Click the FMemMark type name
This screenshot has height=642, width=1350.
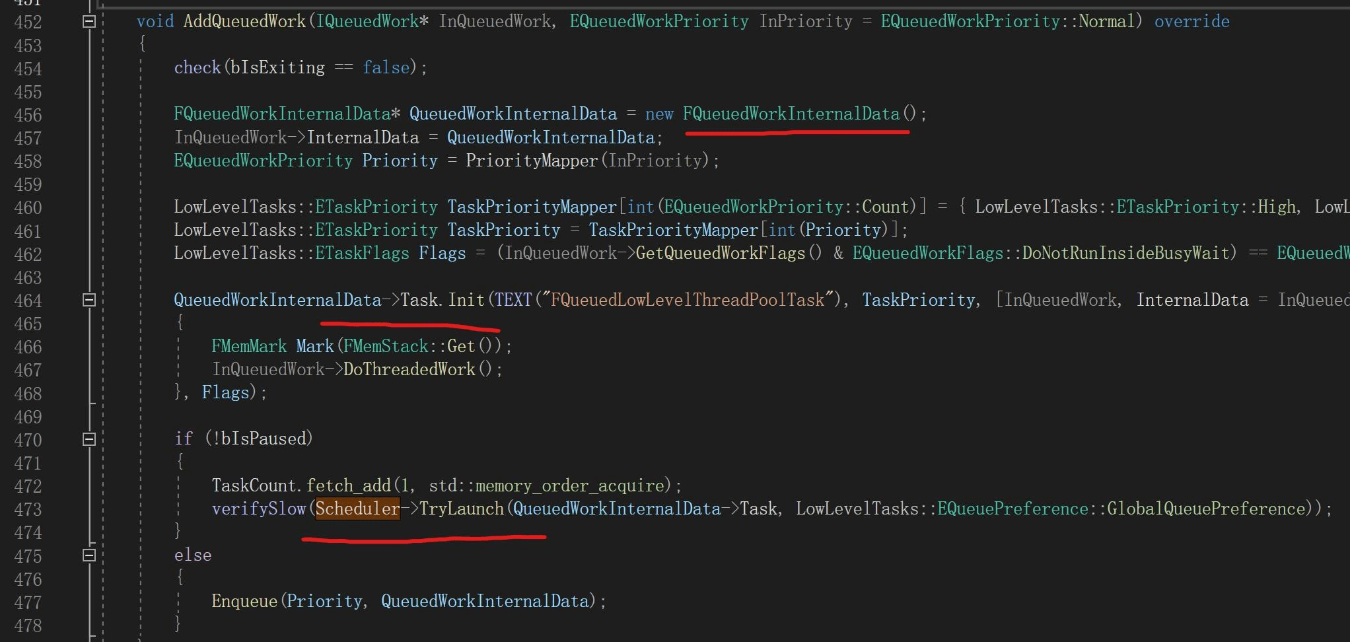(249, 346)
